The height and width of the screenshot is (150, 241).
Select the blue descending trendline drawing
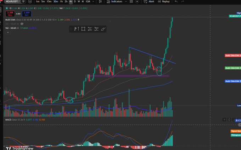152,55
